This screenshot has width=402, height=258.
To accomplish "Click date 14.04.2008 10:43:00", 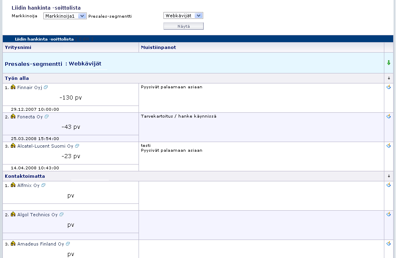I will click(35, 168).
